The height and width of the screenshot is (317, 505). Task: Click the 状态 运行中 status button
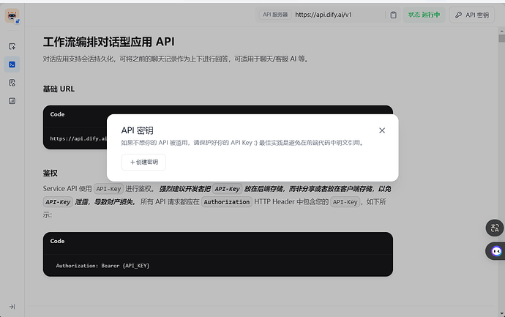424,15
